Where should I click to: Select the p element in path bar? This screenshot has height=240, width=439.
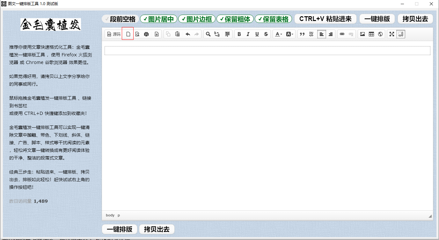coord(119,215)
